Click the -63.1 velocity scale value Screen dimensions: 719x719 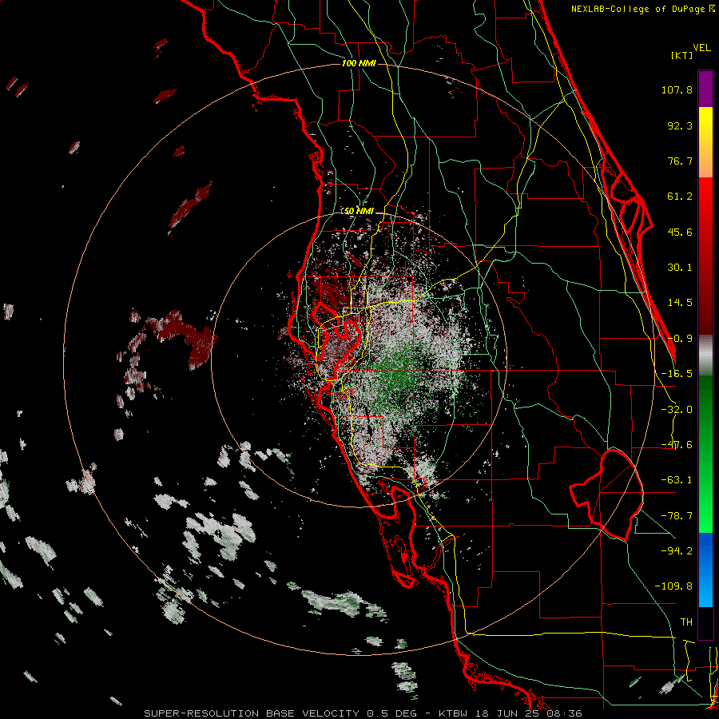click(677, 480)
